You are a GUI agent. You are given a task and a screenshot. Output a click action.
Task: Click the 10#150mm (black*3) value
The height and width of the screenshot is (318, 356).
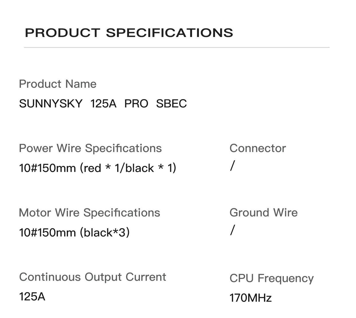click(74, 232)
